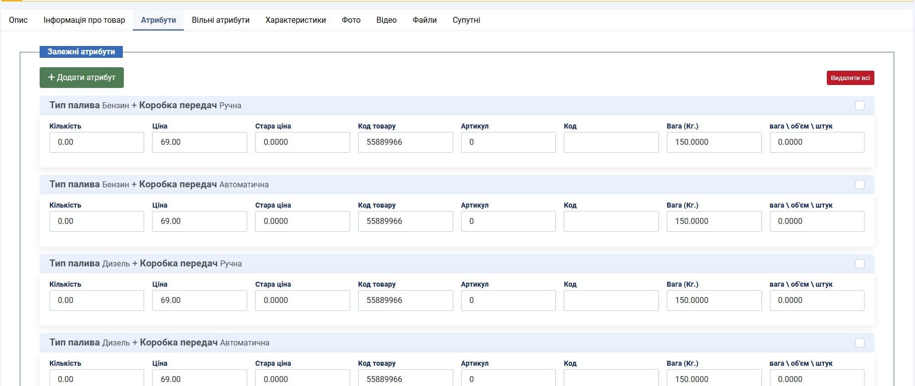Switch to the Відео tab

(x=386, y=20)
